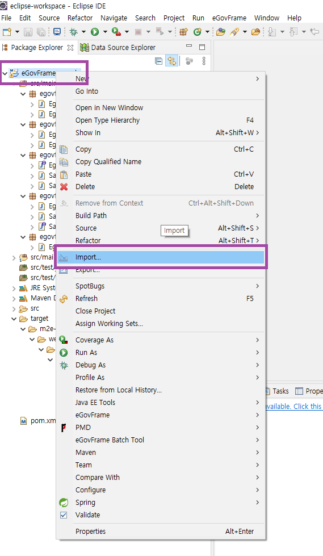Click the Last Edit Location arrow icon
Screen dimensions: 323x556
click(x=314, y=32)
